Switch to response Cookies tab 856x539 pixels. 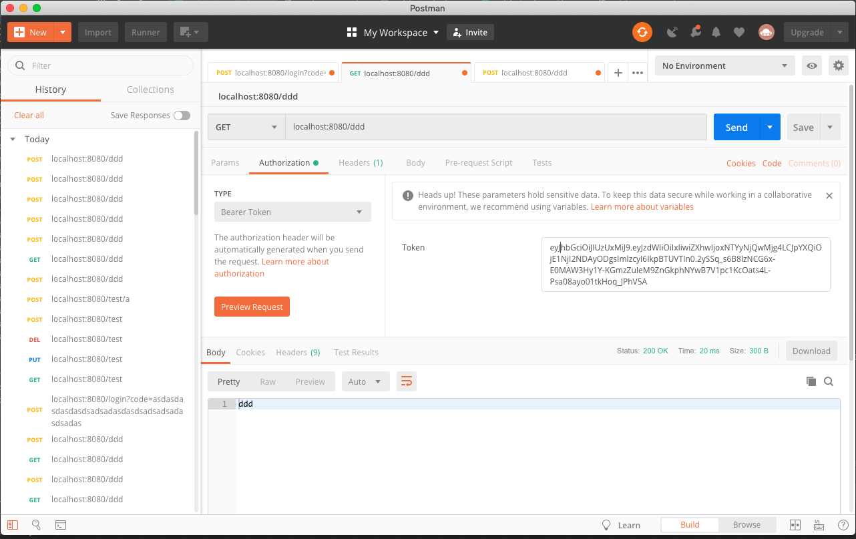pos(250,352)
